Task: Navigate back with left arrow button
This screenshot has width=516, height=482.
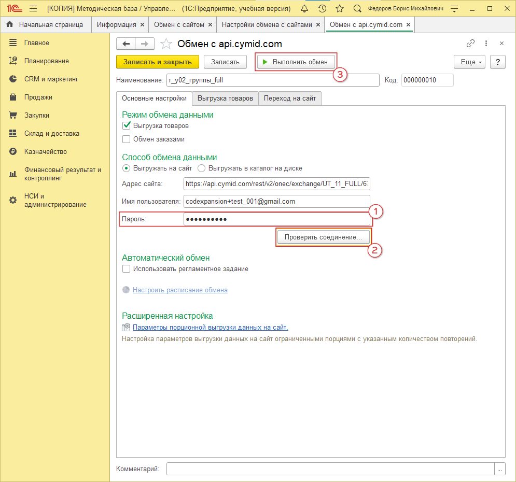Action: (126, 44)
